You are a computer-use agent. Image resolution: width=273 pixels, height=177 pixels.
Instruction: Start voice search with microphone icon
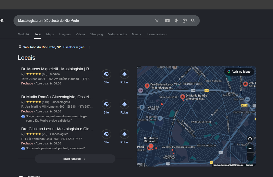pyautogui.click(x=176, y=21)
